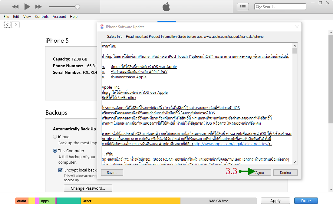Click the volume slider knob

pos(77,7)
